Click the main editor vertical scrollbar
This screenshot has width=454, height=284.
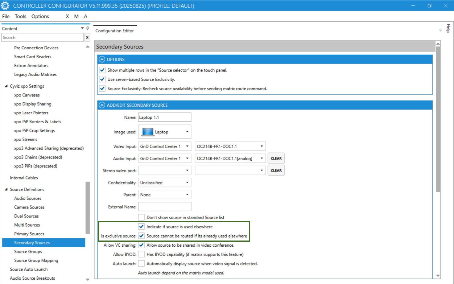pos(438,123)
